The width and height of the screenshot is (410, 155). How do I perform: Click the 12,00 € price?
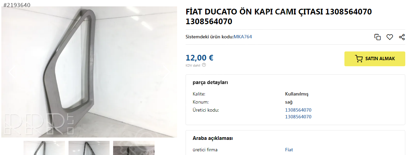pos(199,58)
